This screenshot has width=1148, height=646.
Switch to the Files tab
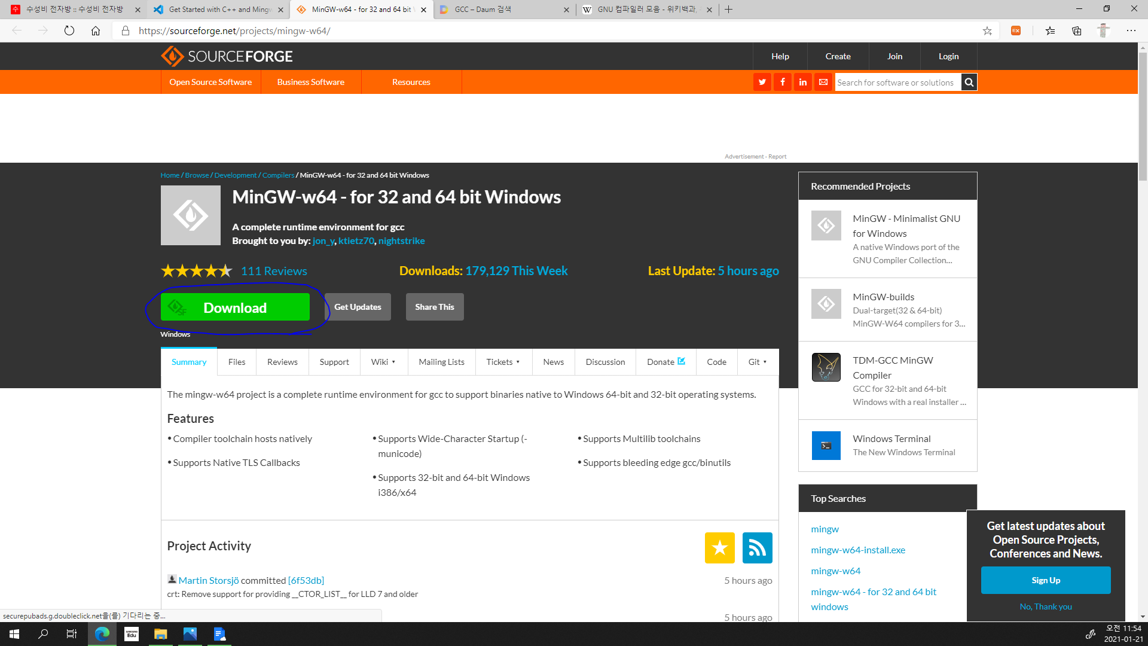(x=236, y=362)
